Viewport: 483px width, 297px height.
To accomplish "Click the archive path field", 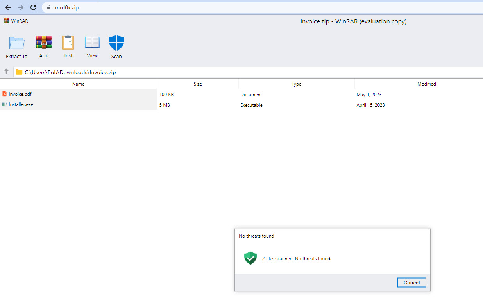I will (248, 72).
